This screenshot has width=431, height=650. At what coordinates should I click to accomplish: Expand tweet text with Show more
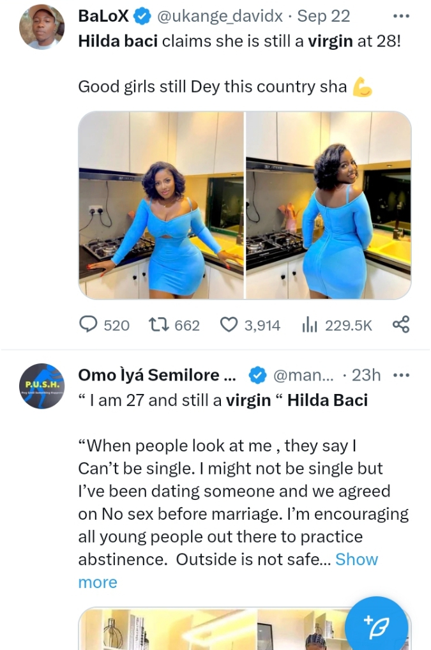356,559
